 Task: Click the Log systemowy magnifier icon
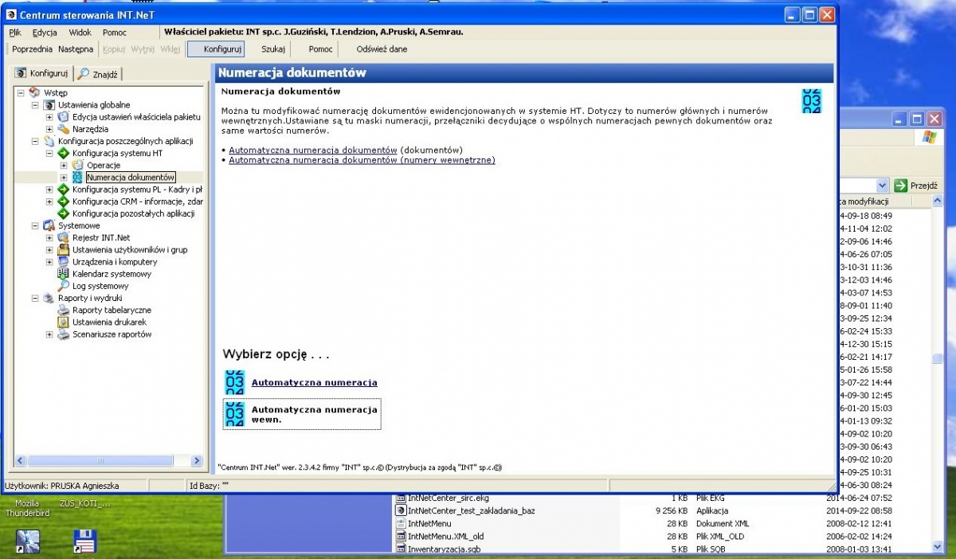pos(64,286)
